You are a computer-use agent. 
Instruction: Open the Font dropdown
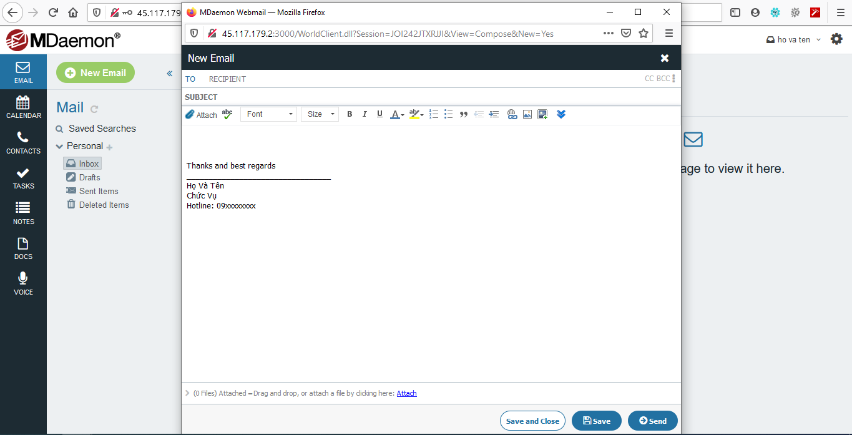click(x=269, y=114)
